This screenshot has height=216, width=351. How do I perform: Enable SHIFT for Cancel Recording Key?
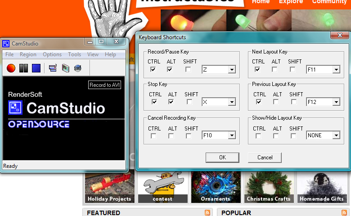pyautogui.click(x=189, y=136)
